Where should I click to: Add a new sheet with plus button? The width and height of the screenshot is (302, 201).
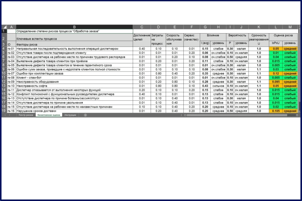[x=85, y=115]
